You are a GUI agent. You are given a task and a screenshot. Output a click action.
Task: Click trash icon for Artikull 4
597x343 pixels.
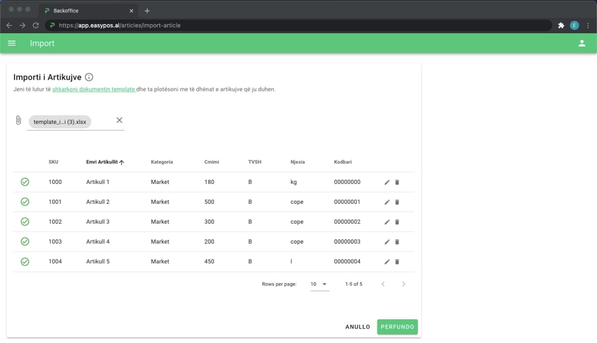(397, 242)
